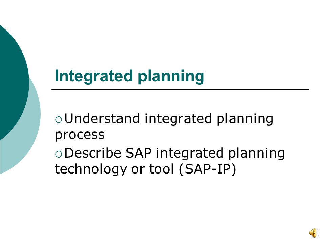The height and width of the screenshot is (244, 325).
Task: Click the word "Describe" in second bullet
Action: [x=93, y=153]
